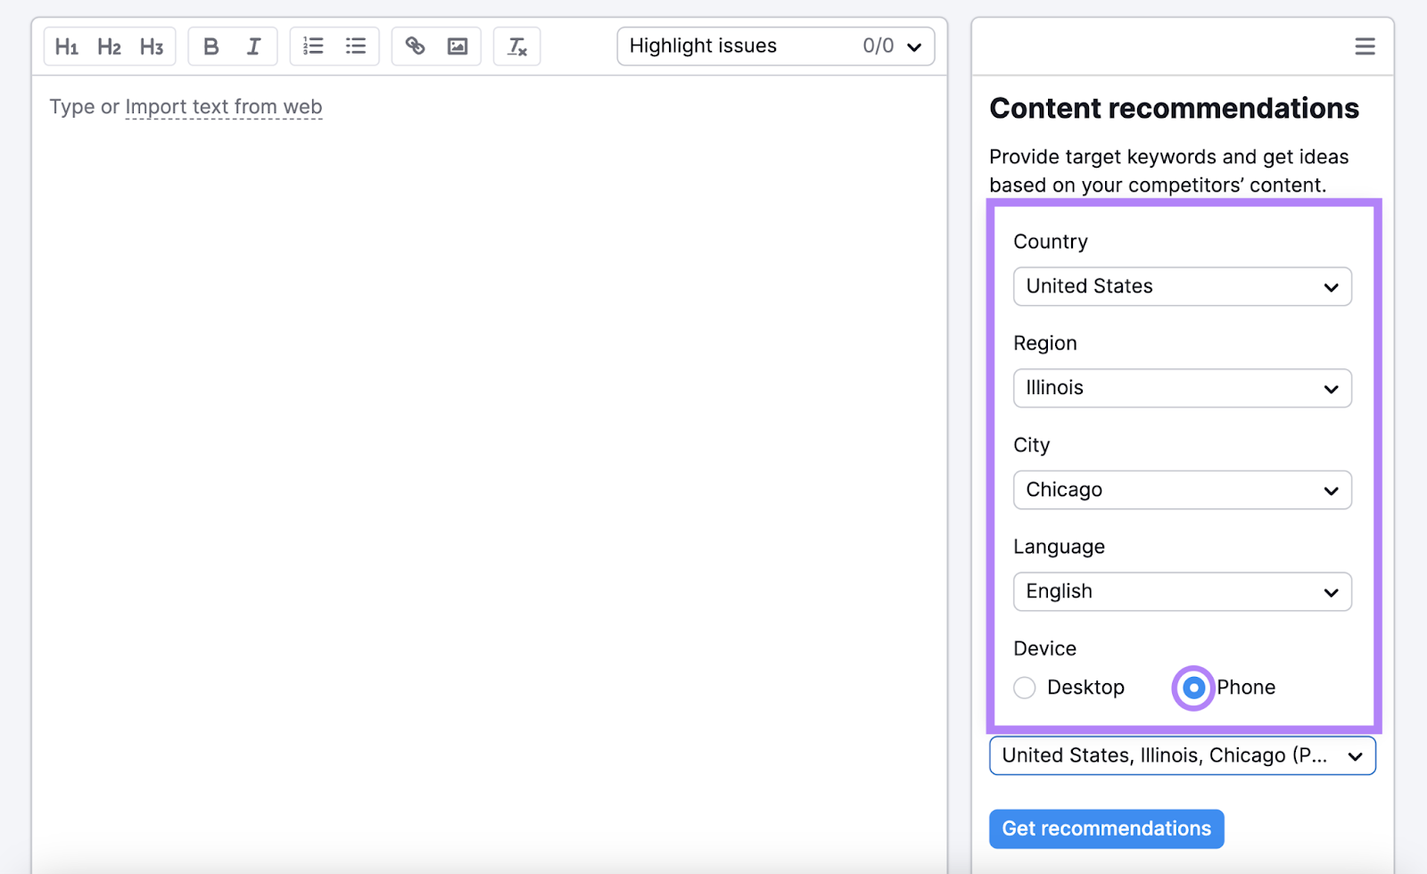Insert a numbered list
The image size is (1427, 874).
pyautogui.click(x=312, y=46)
